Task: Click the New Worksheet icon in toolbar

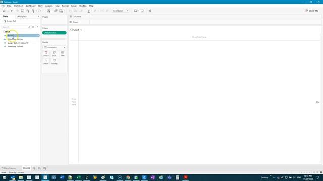Action: coord(48,11)
